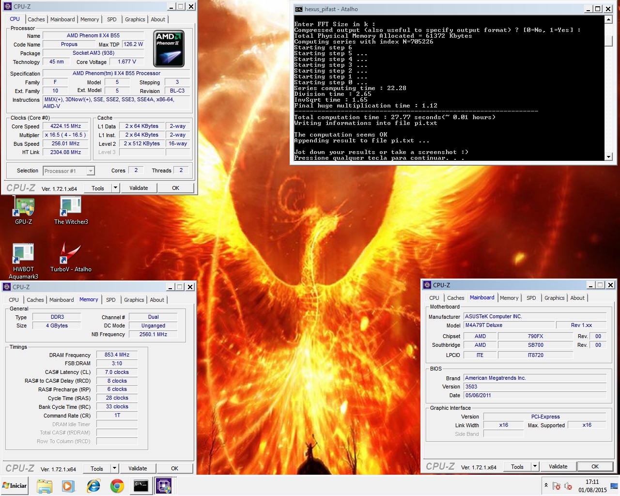Click Tools button in CPU-tab CPU-Z window
Screen dimensions: 620x496
pyautogui.click(x=98, y=188)
